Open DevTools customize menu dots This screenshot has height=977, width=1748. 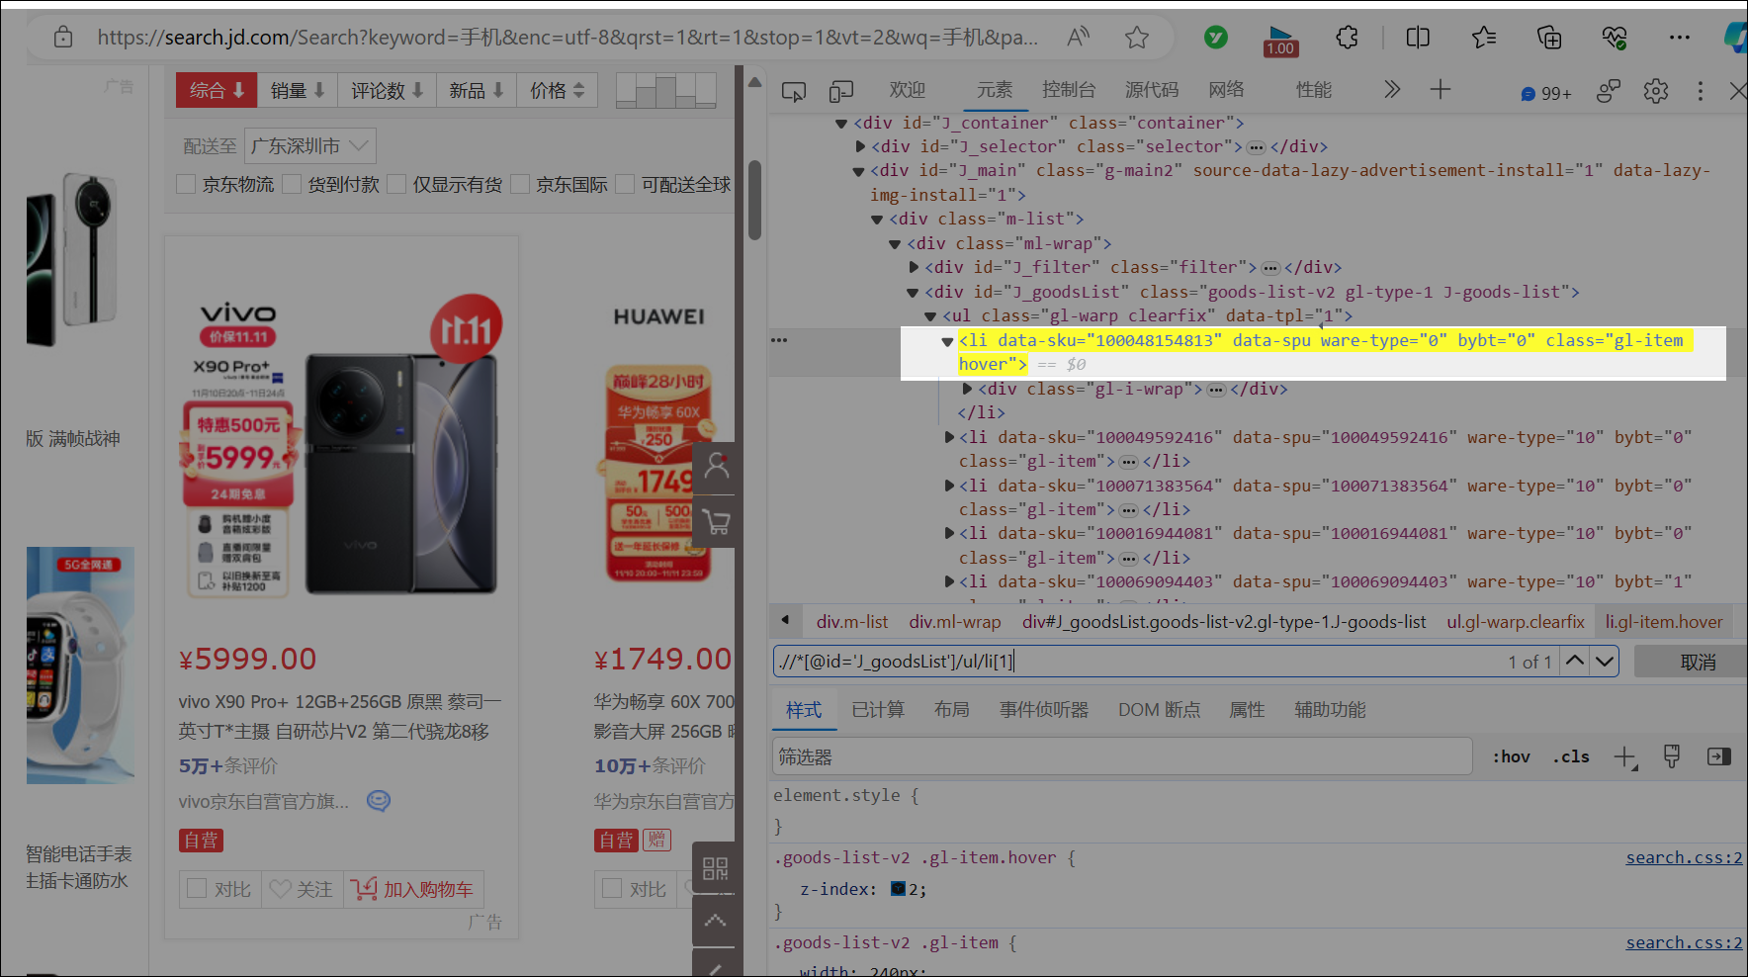(1701, 91)
